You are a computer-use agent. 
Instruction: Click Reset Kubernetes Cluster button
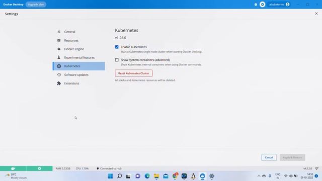click(134, 73)
